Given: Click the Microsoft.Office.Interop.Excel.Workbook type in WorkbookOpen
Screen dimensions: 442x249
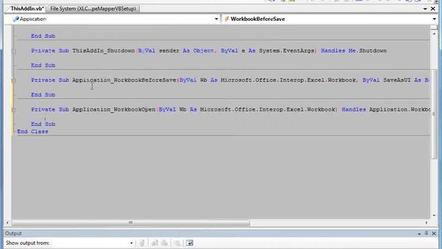Looking at the screenshot, I should pos(268,109).
